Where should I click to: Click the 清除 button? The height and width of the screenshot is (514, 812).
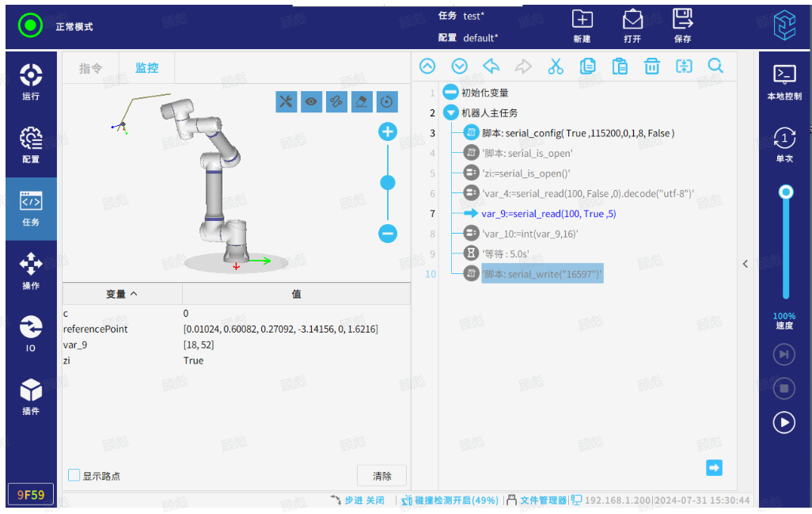click(381, 476)
